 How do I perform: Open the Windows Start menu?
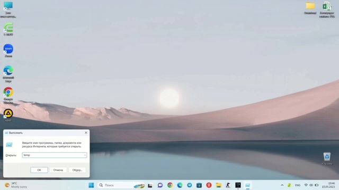point(91,185)
